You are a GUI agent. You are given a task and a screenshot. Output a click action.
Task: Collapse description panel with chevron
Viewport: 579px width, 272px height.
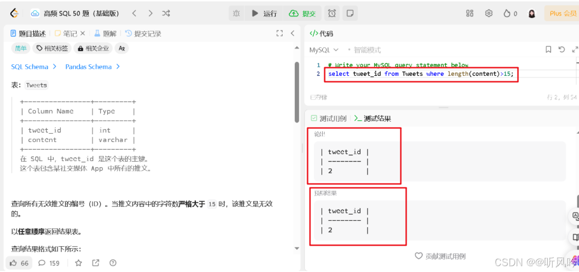click(292, 34)
